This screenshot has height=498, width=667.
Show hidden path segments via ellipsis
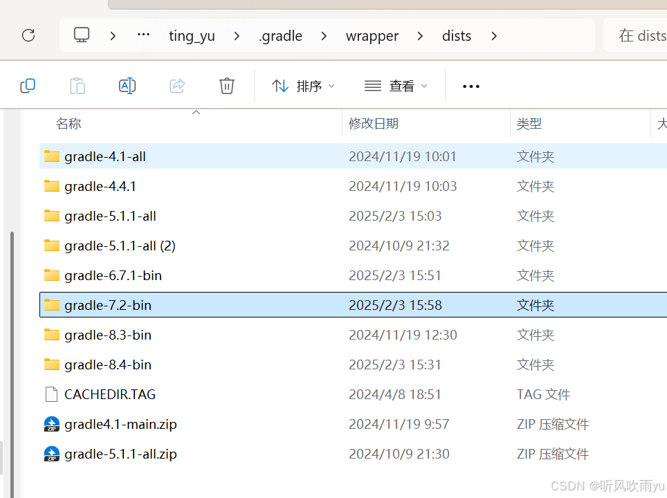[x=143, y=35]
